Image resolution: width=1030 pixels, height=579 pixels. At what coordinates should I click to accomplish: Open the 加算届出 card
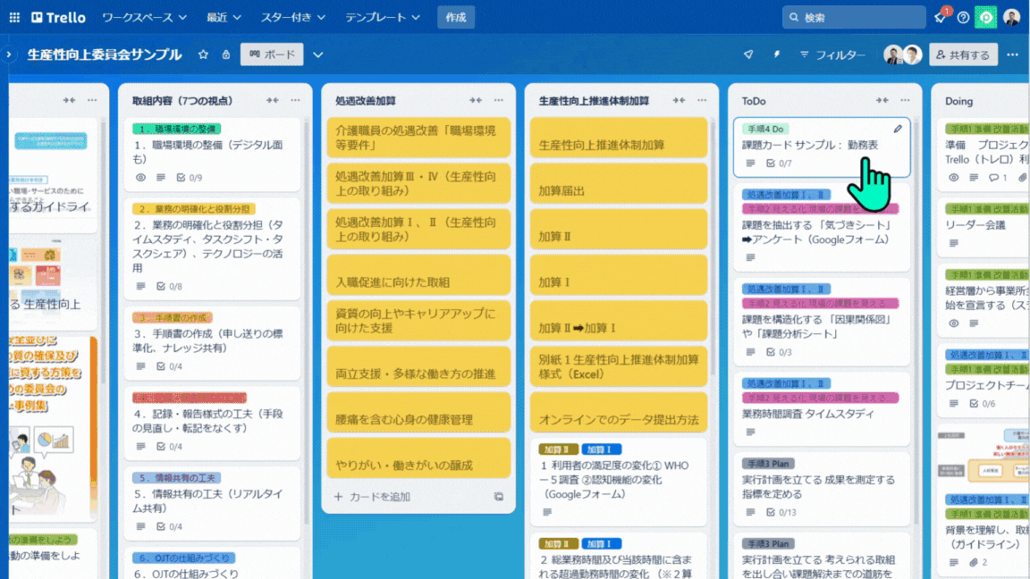[618, 184]
